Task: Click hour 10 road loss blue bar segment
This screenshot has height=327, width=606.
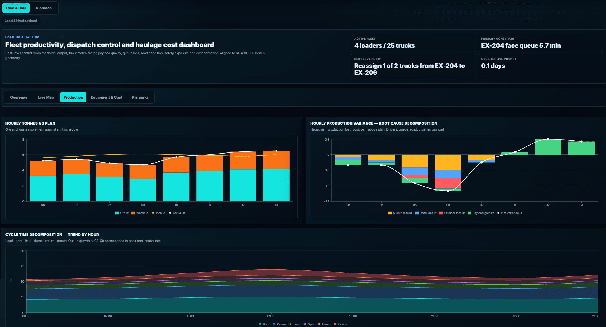Action: (481, 161)
